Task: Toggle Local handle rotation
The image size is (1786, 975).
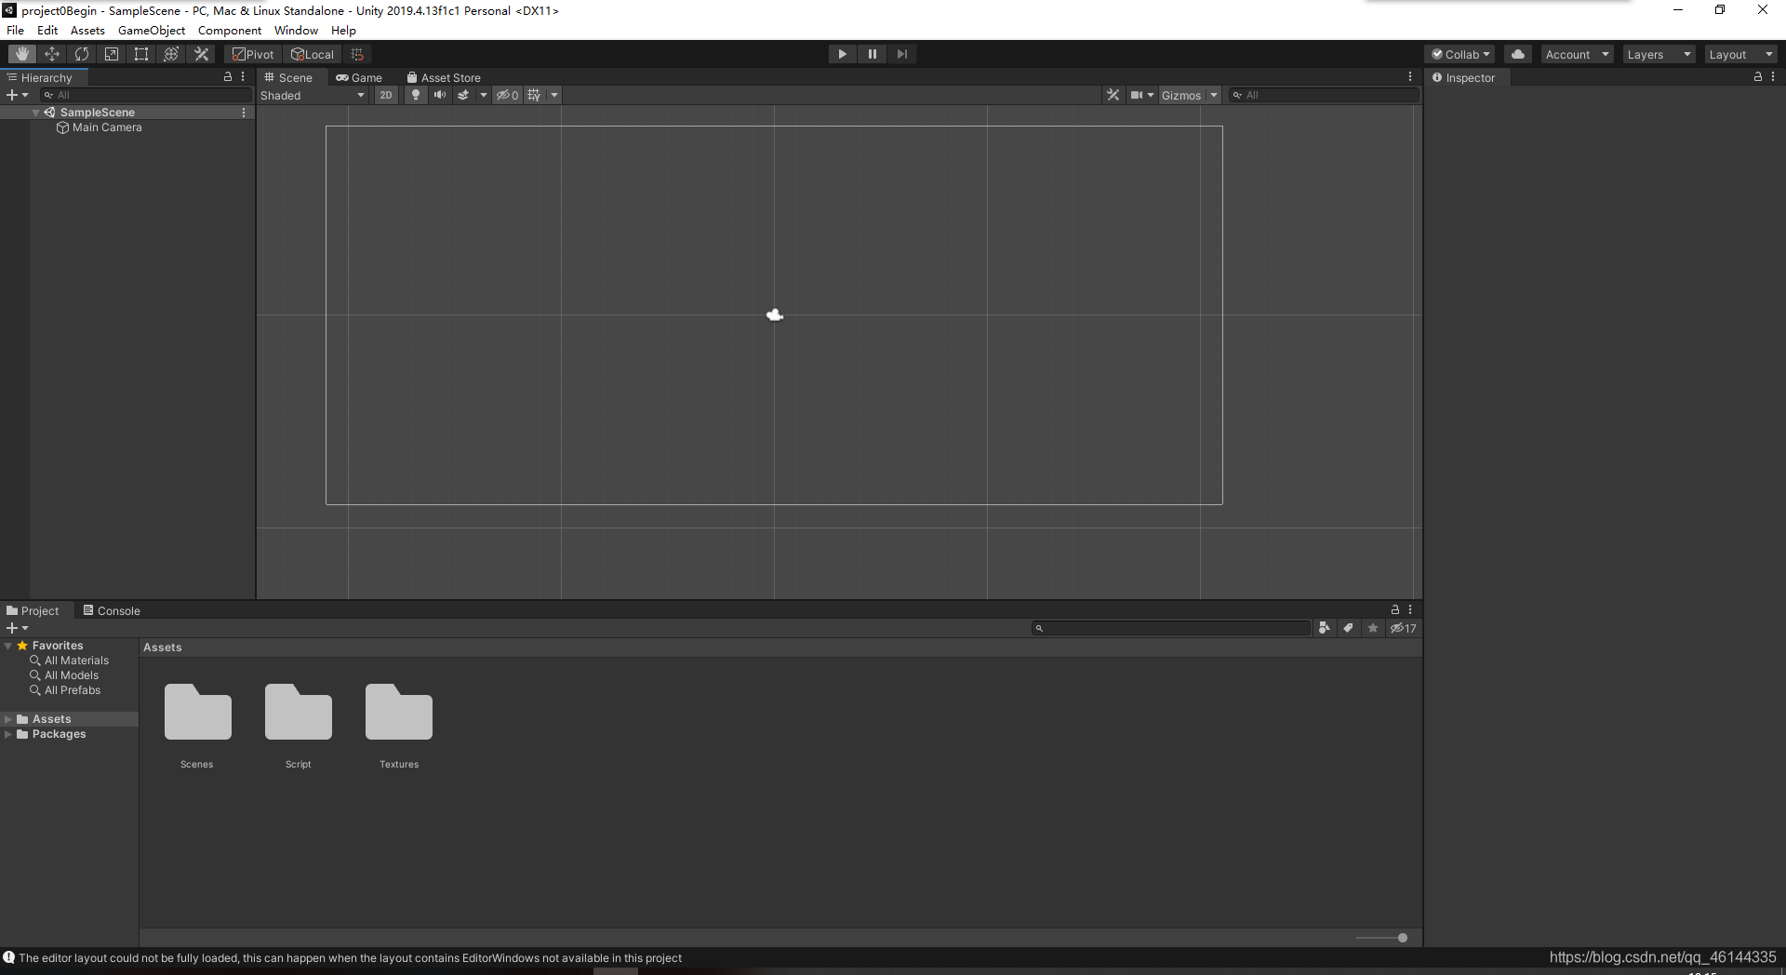Action: click(313, 54)
